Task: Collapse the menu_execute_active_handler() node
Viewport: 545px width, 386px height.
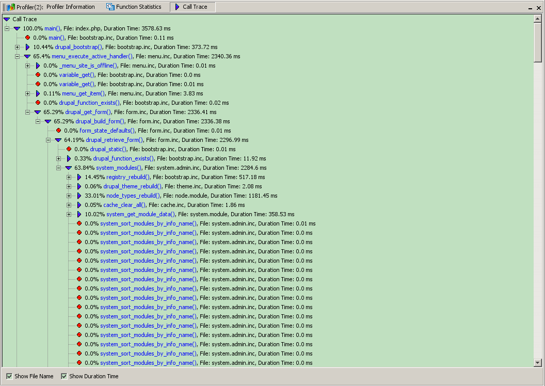Action: tap(17, 56)
